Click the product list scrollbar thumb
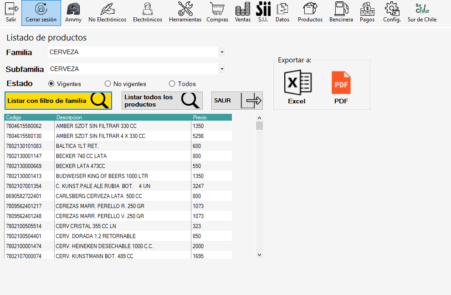The image size is (451, 295). (260, 126)
